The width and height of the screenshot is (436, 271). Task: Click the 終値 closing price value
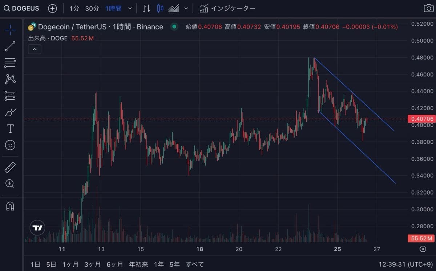click(328, 27)
